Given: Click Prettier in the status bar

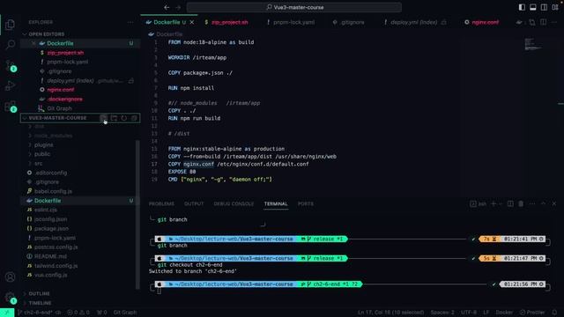Looking at the screenshot, I should pos(532,313).
